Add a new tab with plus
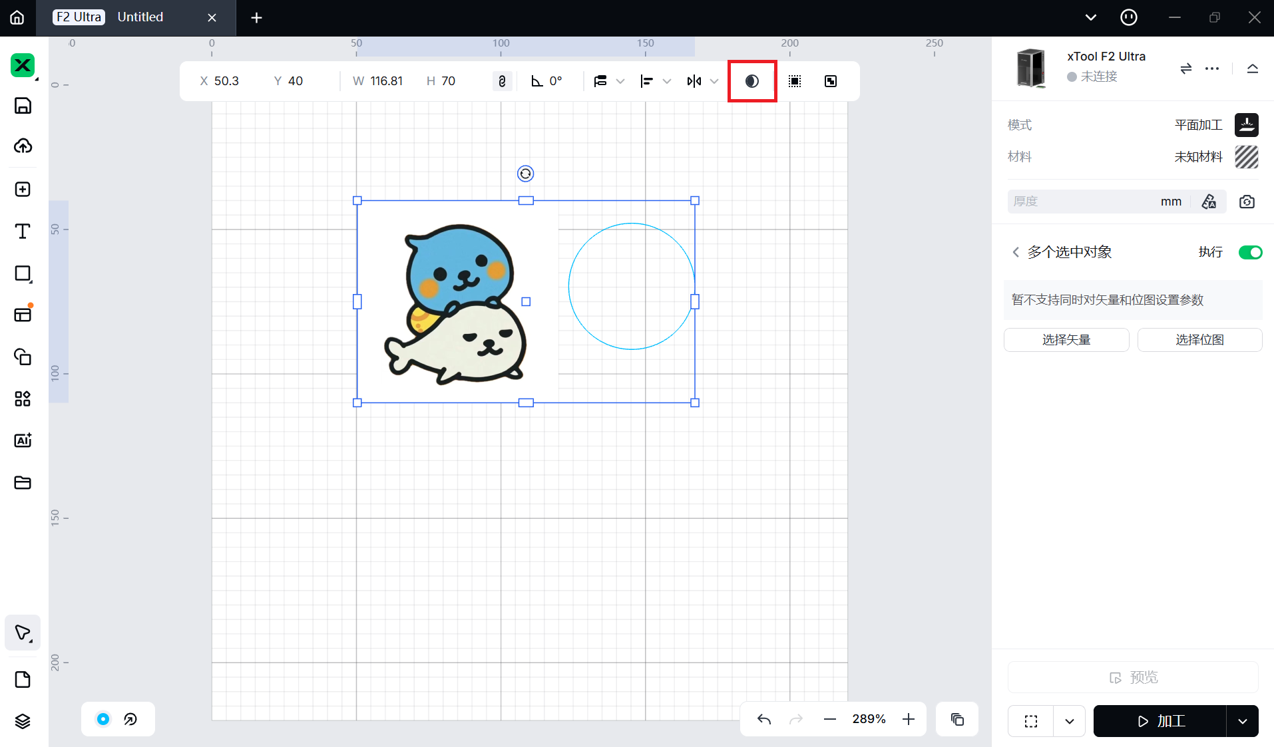The width and height of the screenshot is (1274, 747). tap(256, 18)
